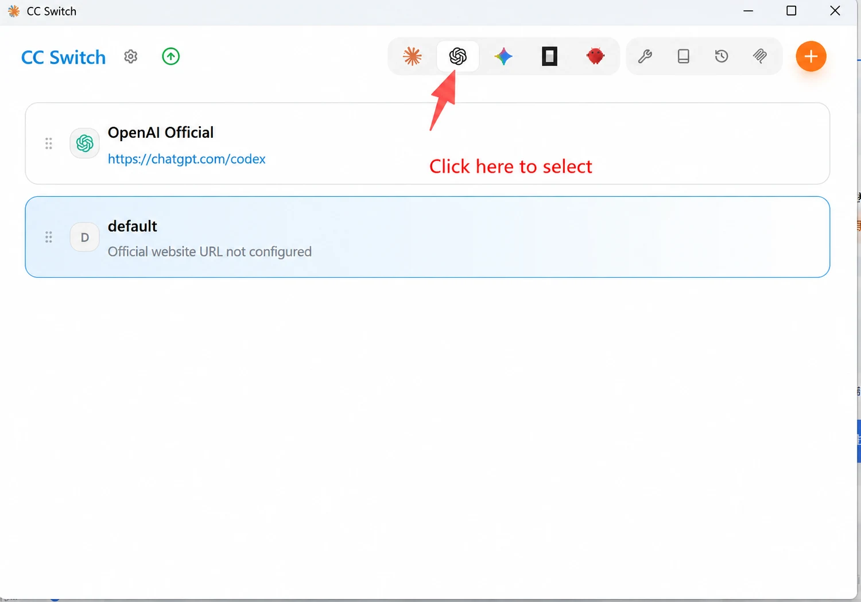Click the D avatar on the default card
Image resolution: width=861 pixels, height=602 pixels.
(x=84, y=237)
